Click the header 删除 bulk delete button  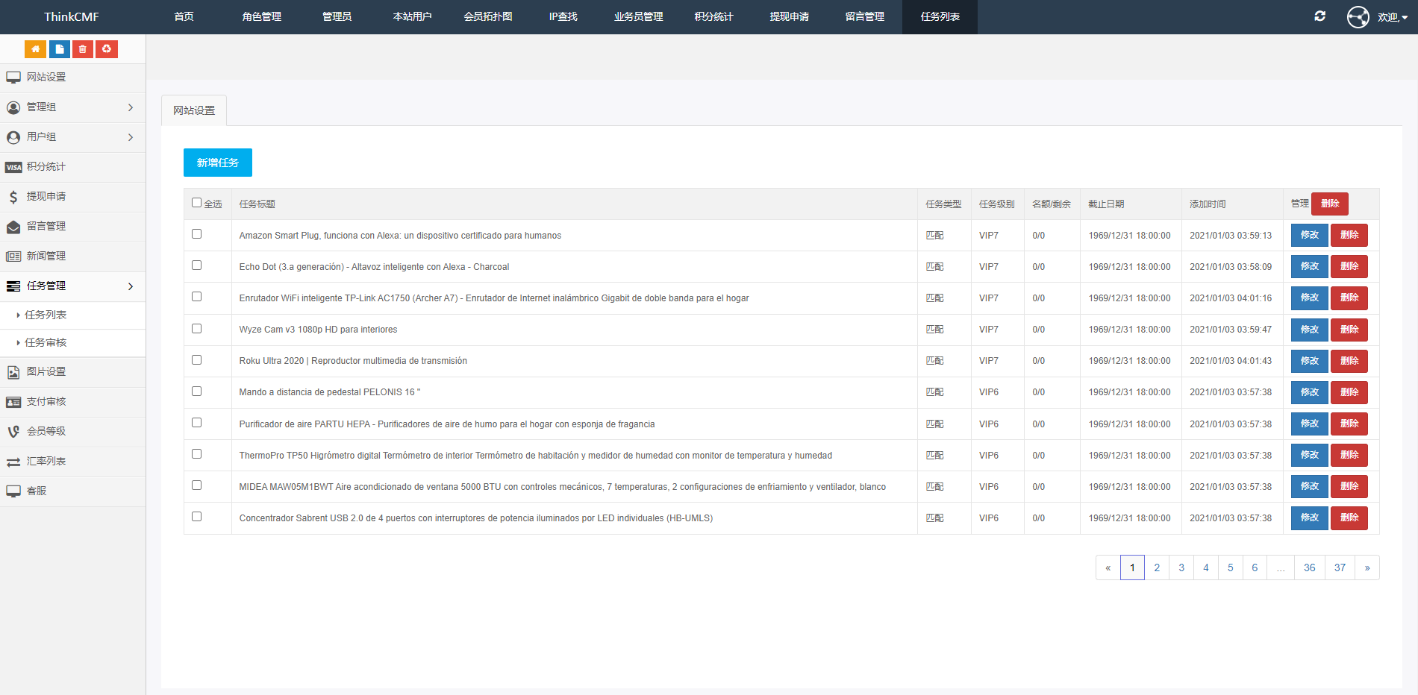point(1330,204)
